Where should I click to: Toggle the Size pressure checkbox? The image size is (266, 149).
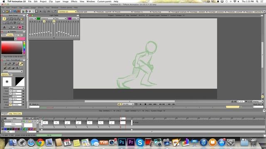click(10, 91)
